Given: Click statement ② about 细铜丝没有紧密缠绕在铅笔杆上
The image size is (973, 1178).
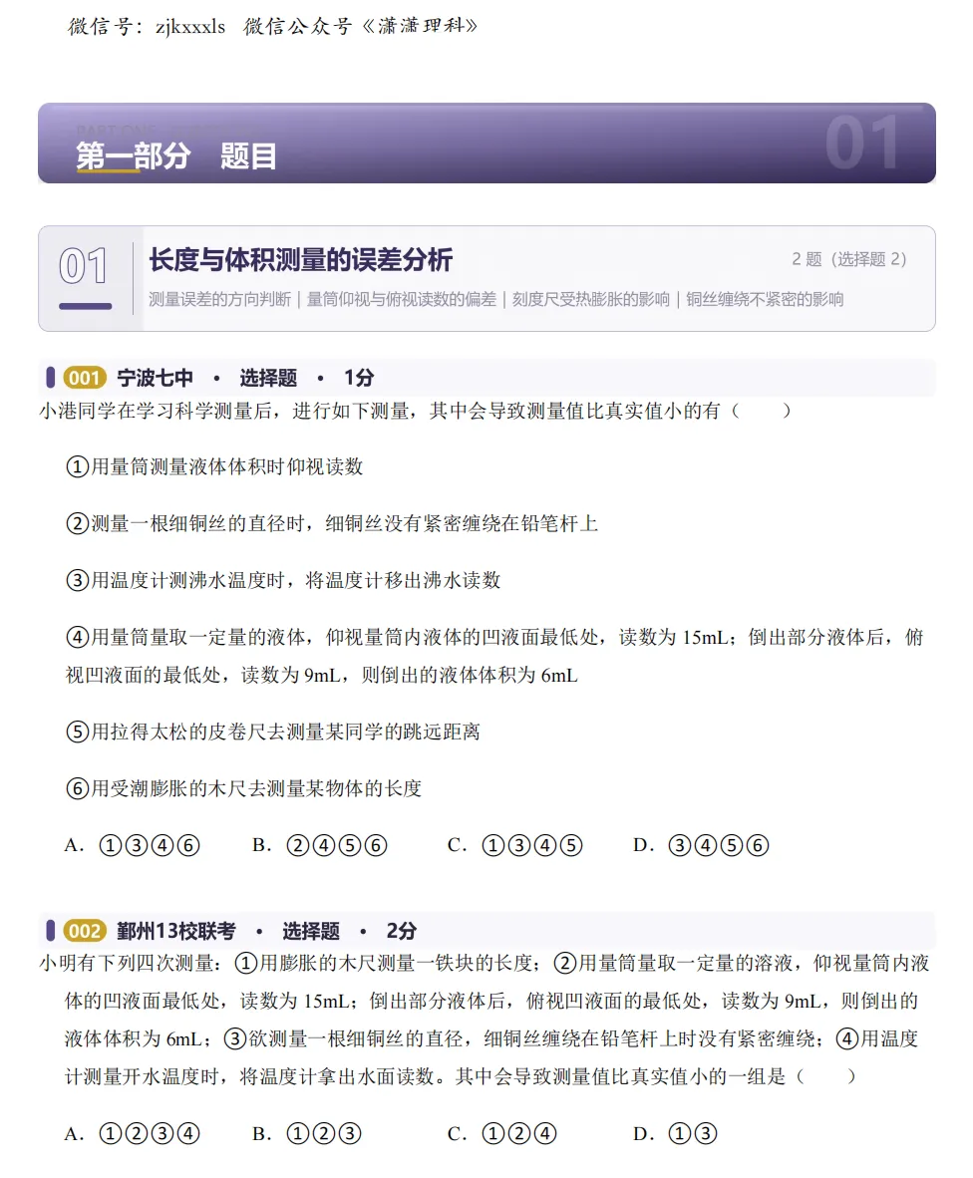Looking at the screenshot, I should coord(331,523).
